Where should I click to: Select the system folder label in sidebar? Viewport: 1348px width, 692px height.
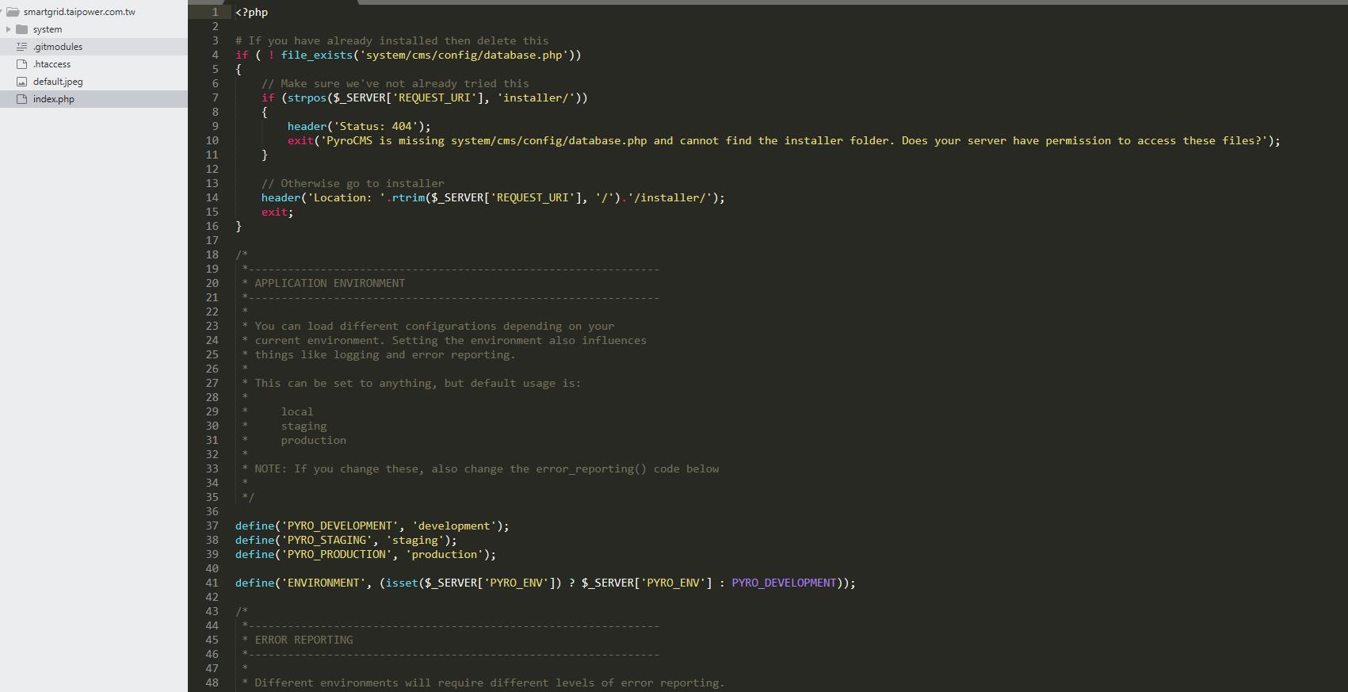point(48,29)
